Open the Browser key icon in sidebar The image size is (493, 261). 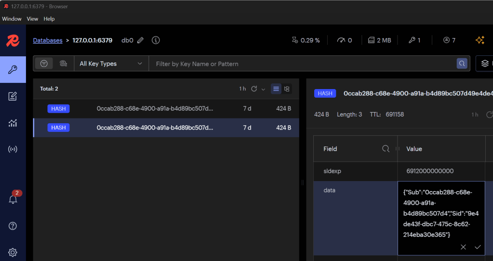coord(13,70)
